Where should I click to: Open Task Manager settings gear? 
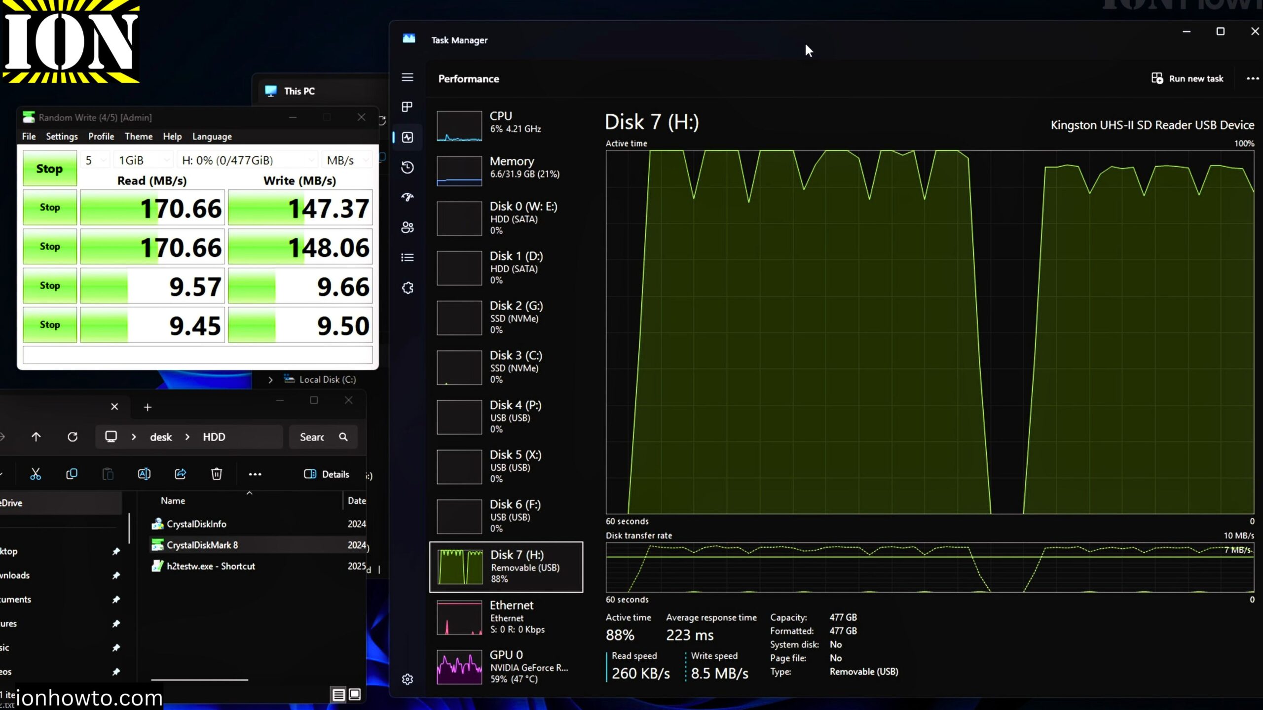407,679
